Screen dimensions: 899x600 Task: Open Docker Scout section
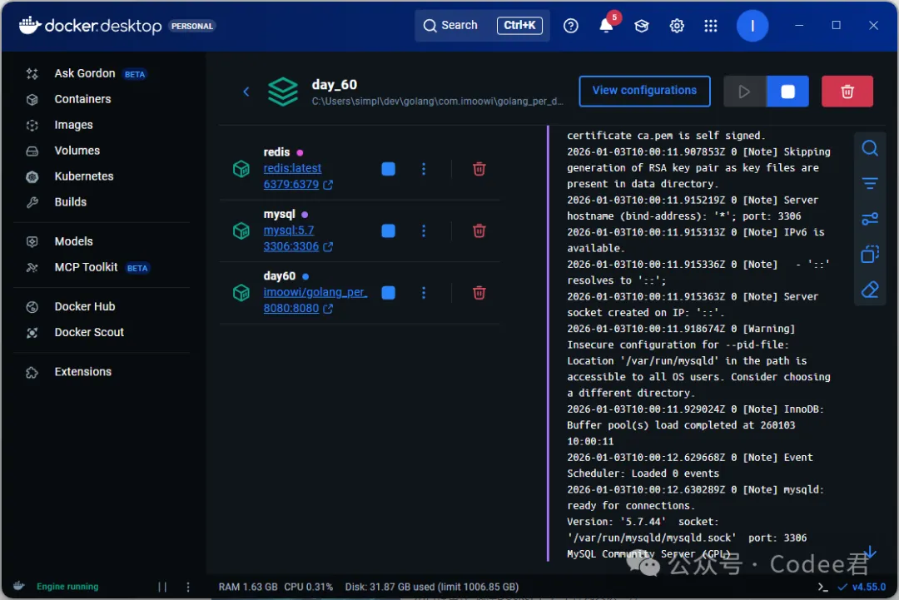point(89,332)
